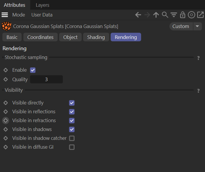Open the Custom preset dropdown arrow

tap(197, 26)
